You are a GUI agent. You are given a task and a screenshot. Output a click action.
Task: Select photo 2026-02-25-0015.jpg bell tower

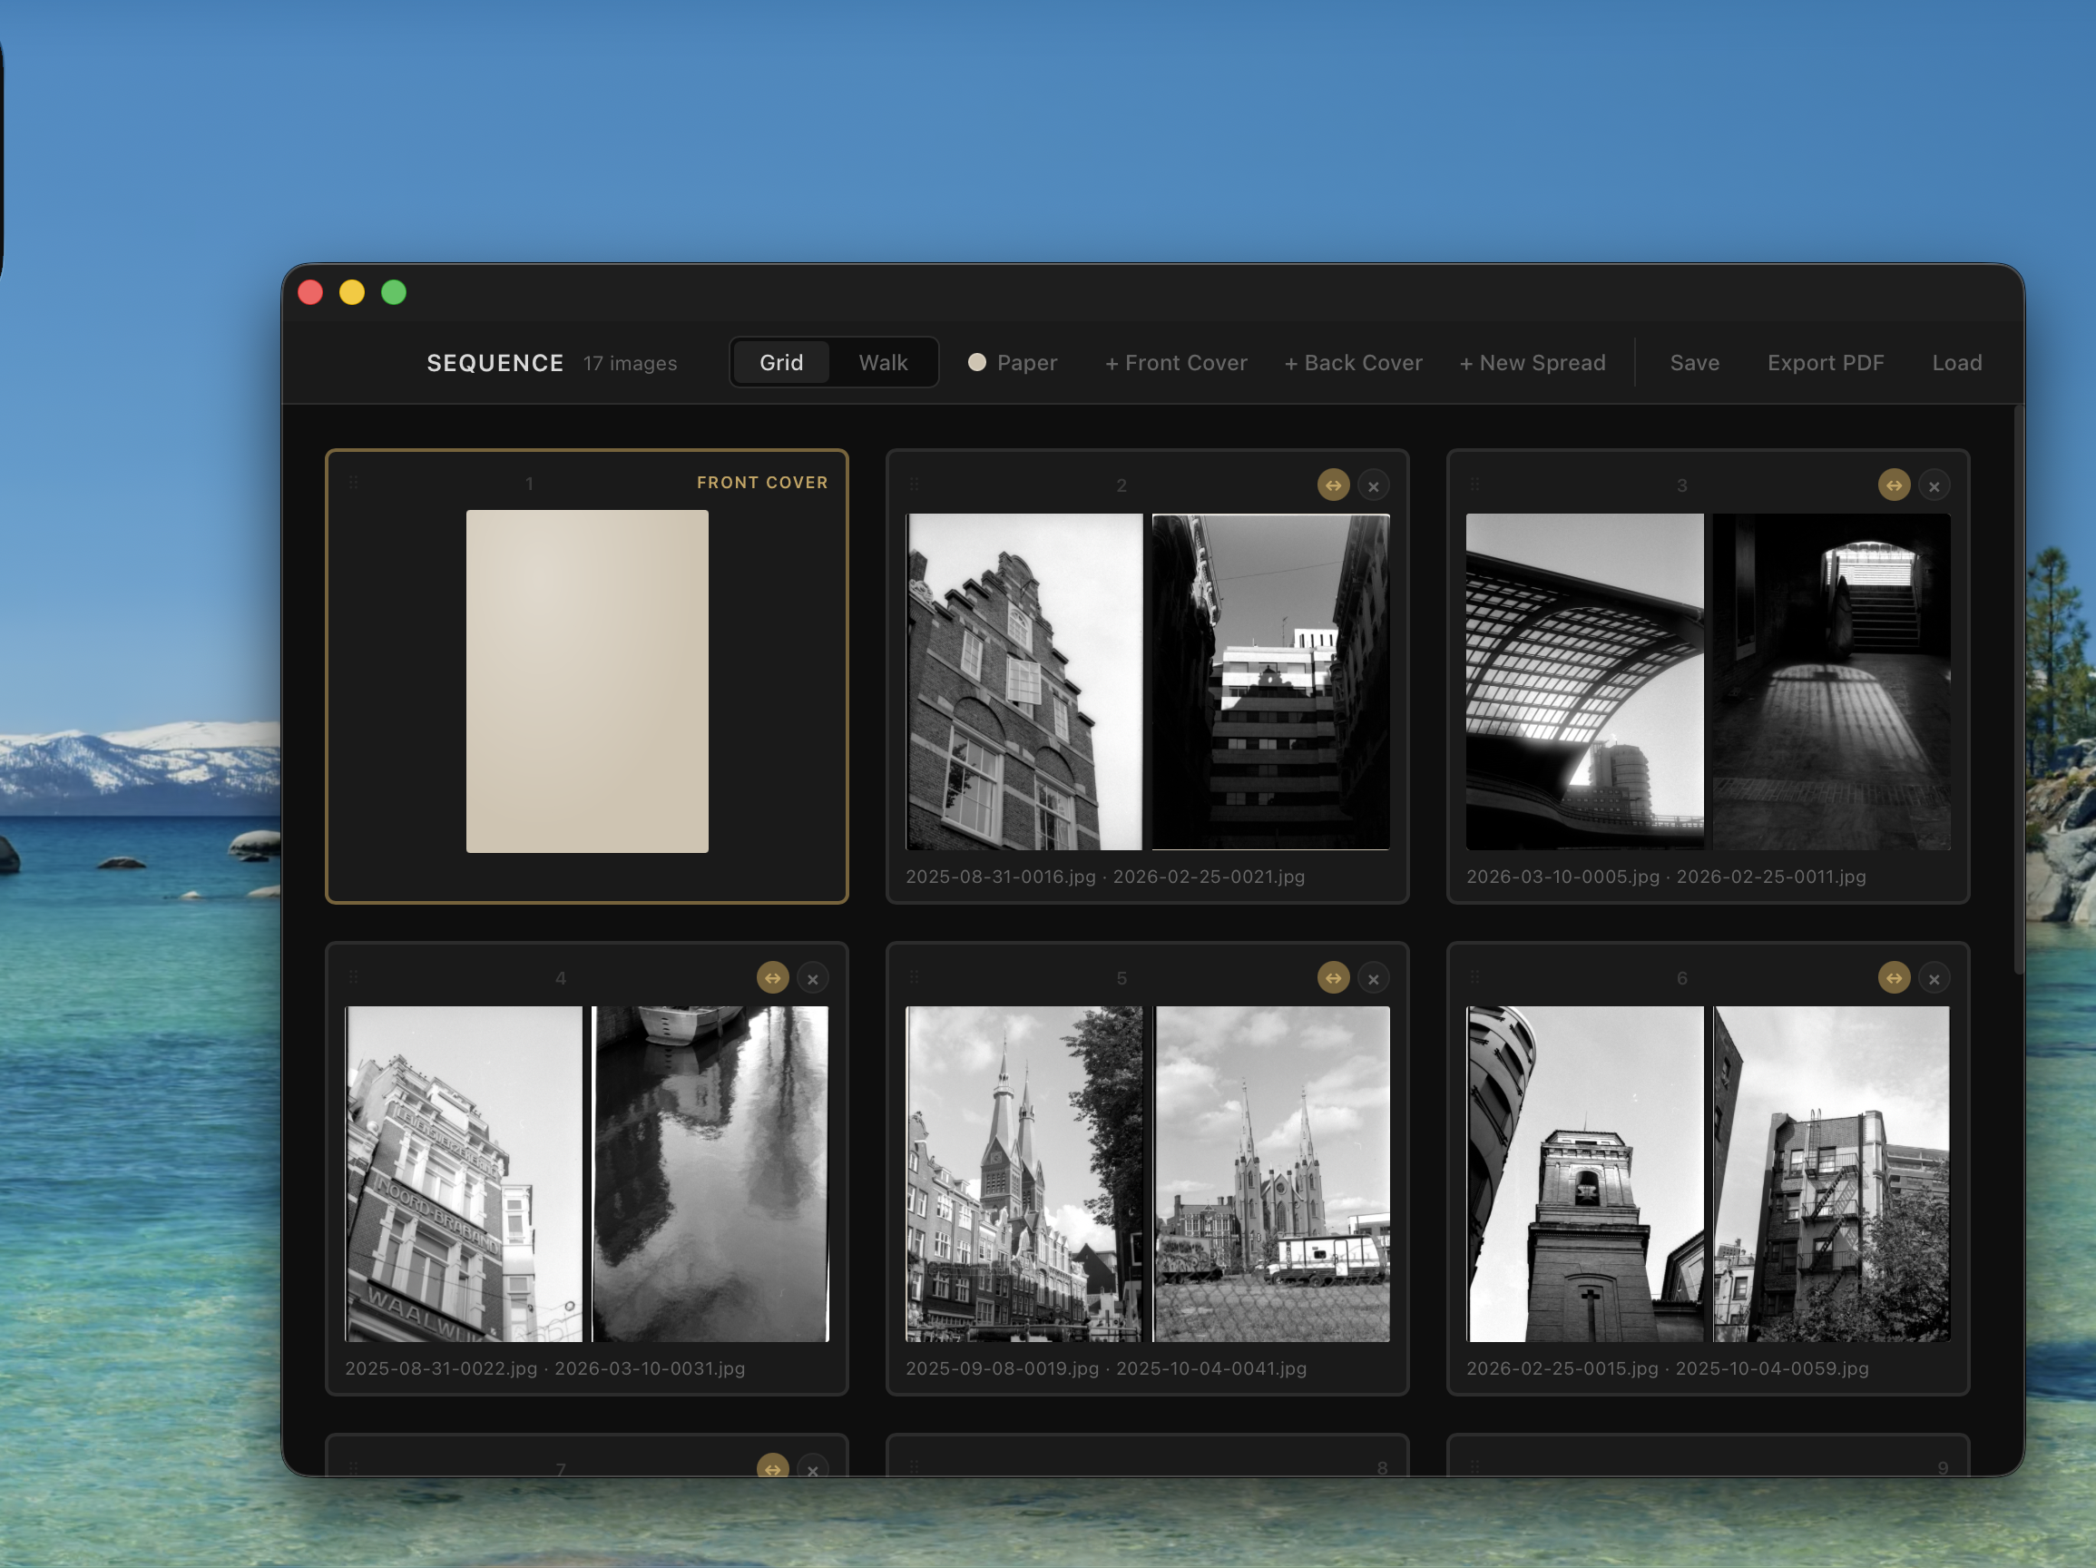coord(1584,1174)
